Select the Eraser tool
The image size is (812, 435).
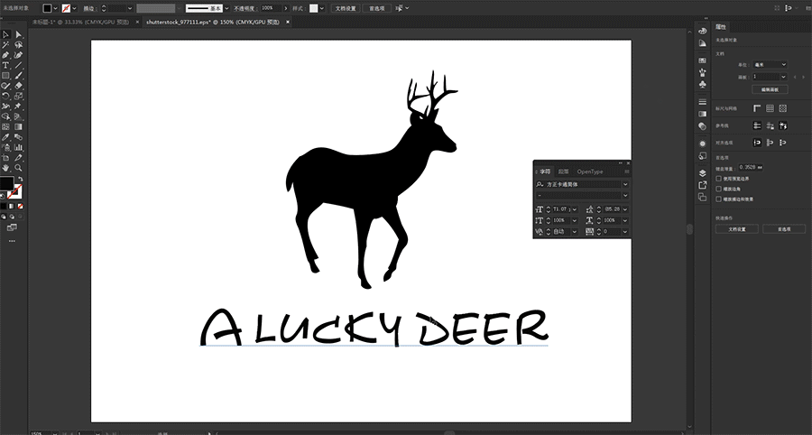(x=18, y=86)
